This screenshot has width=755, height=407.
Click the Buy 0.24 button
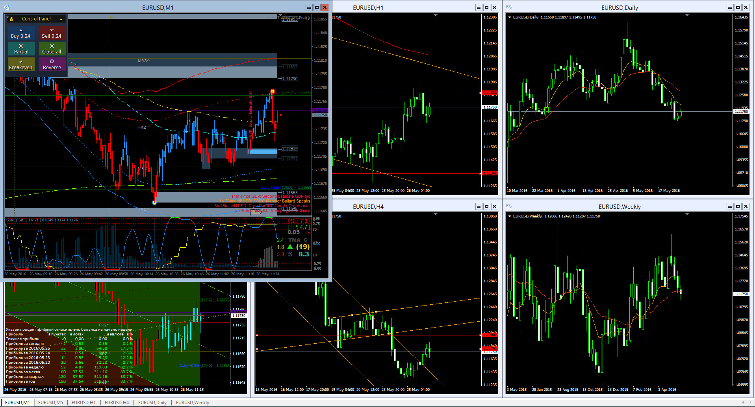click(21, 33)
